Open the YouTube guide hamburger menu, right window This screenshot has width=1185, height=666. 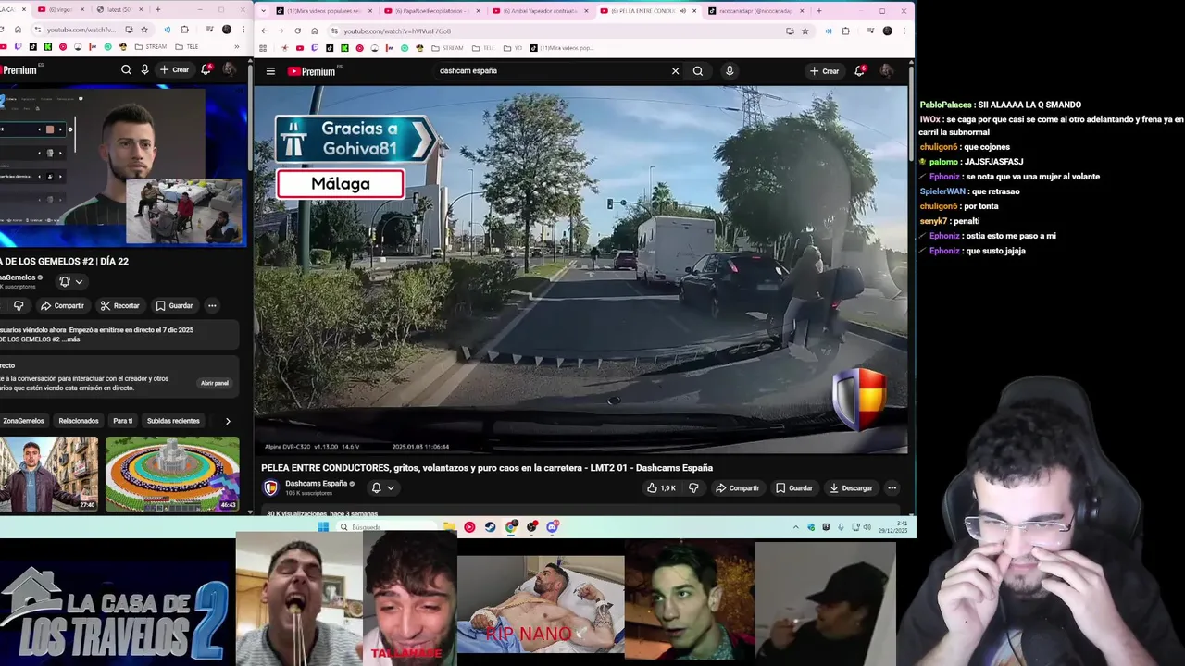coord(270,71)
